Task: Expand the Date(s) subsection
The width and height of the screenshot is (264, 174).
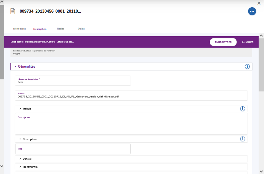Action: [20, 159]
